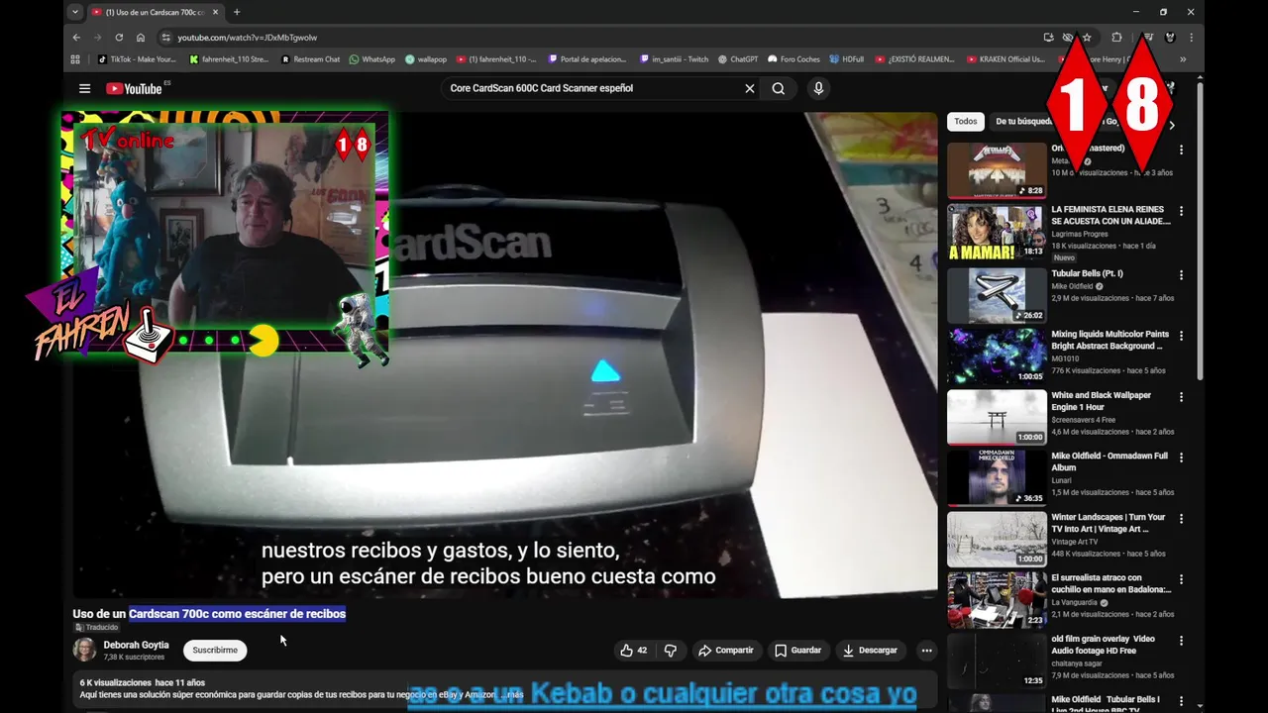This screenshot has width=1268, height=713.
Task: Open Metallica 8:28 video thumbnail
Action: (x=997, y=170)
